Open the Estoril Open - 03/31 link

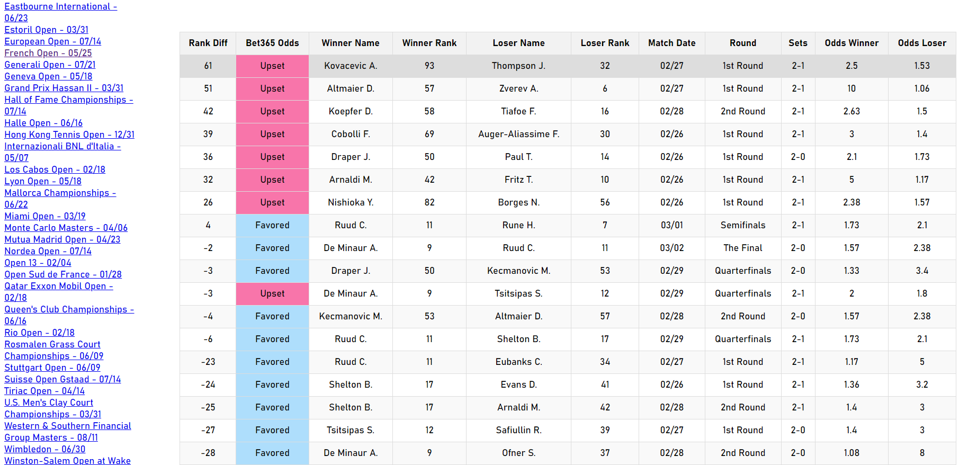point(47,30)
